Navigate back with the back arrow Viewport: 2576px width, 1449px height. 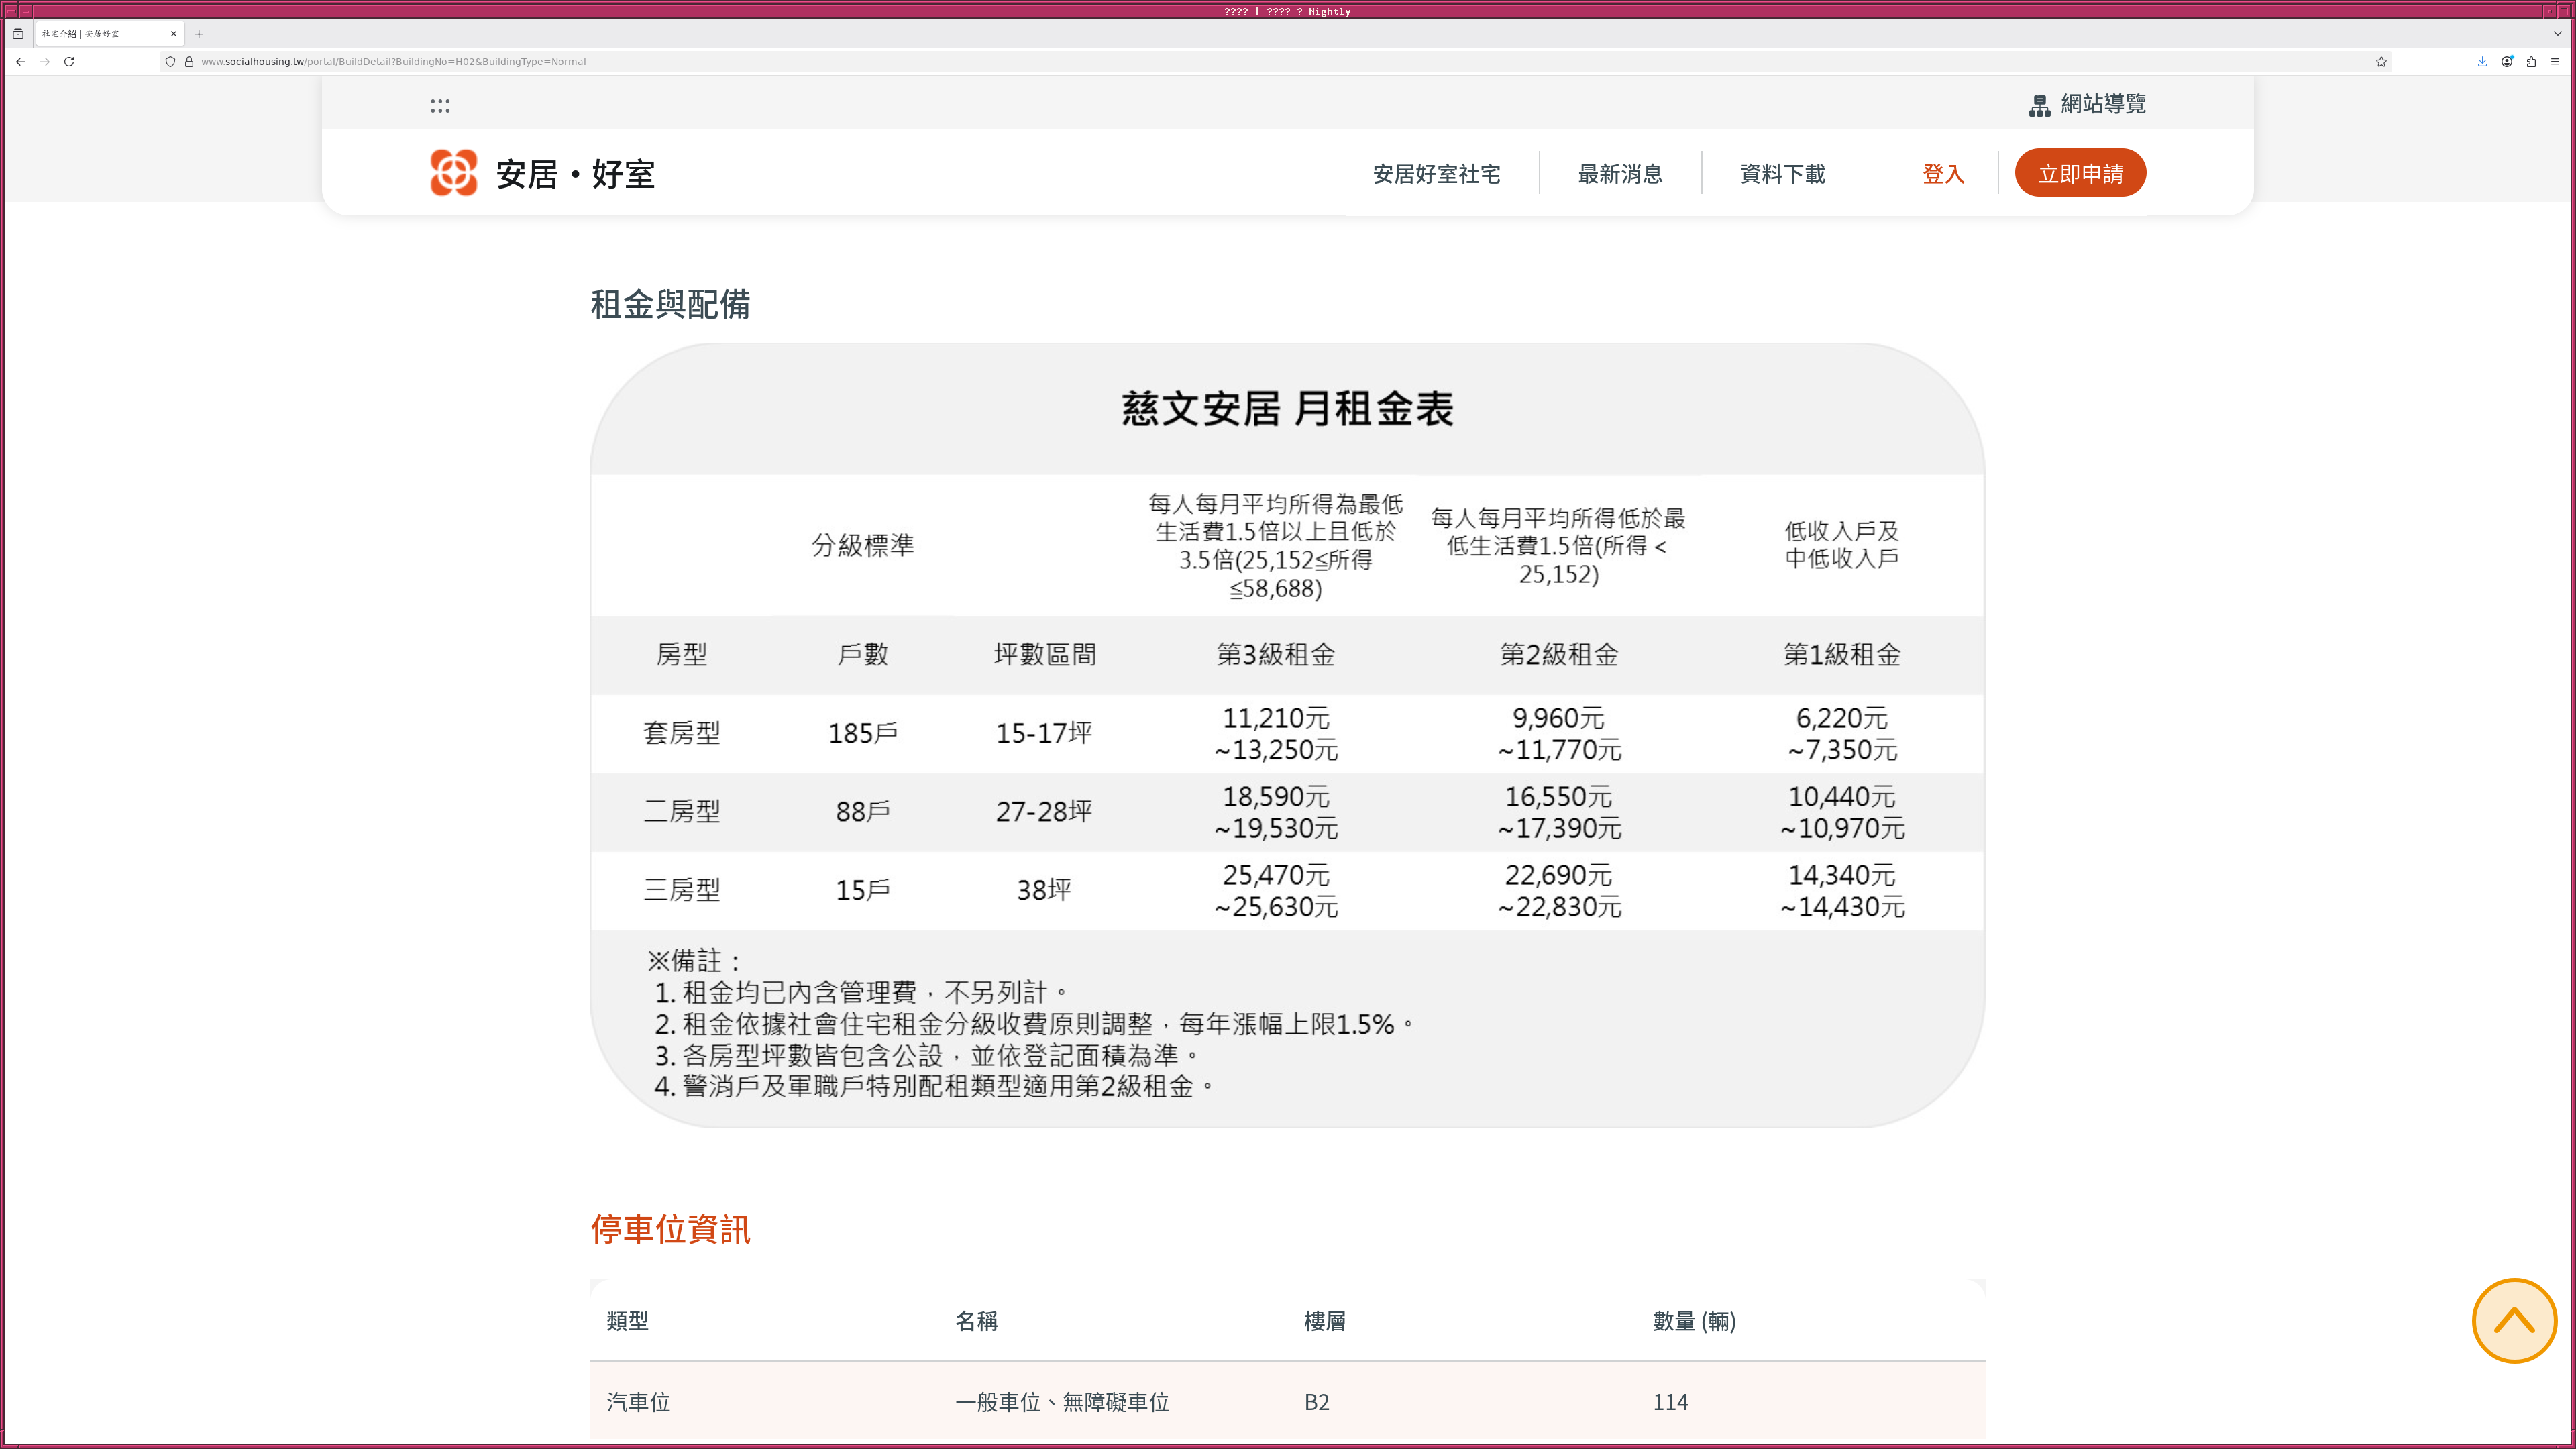pyautogui.click(x=20, y=61)
